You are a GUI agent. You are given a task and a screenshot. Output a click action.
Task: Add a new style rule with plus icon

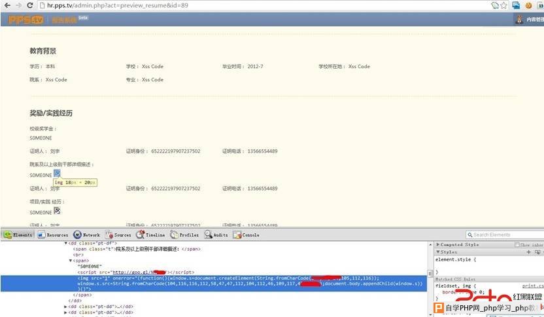point(528,252)
